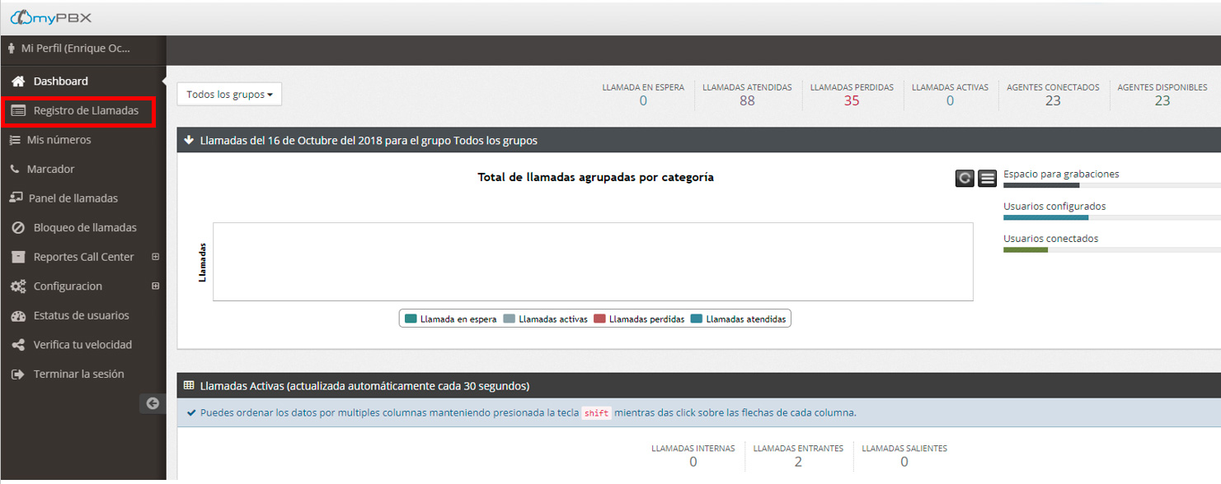This screenshot has width=1221, height=484.
Task: Click the Marcador phone icon
Action: point(15,170)
